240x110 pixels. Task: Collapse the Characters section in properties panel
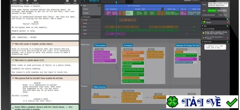coord(202,19)
